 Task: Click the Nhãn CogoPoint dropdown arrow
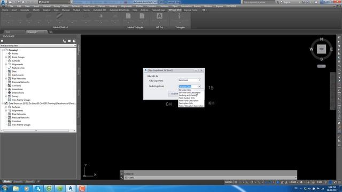pyautogui.click(x=199, y=86)
